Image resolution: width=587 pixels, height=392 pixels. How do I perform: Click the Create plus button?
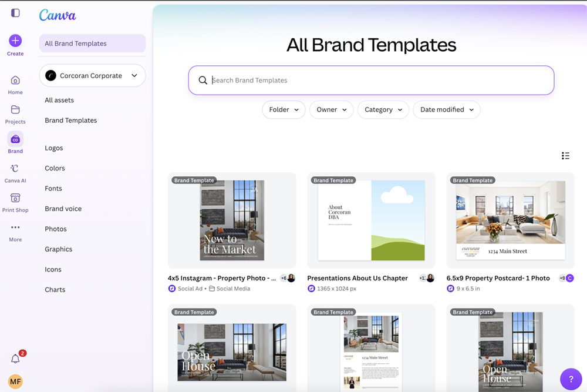click(15, 41)
